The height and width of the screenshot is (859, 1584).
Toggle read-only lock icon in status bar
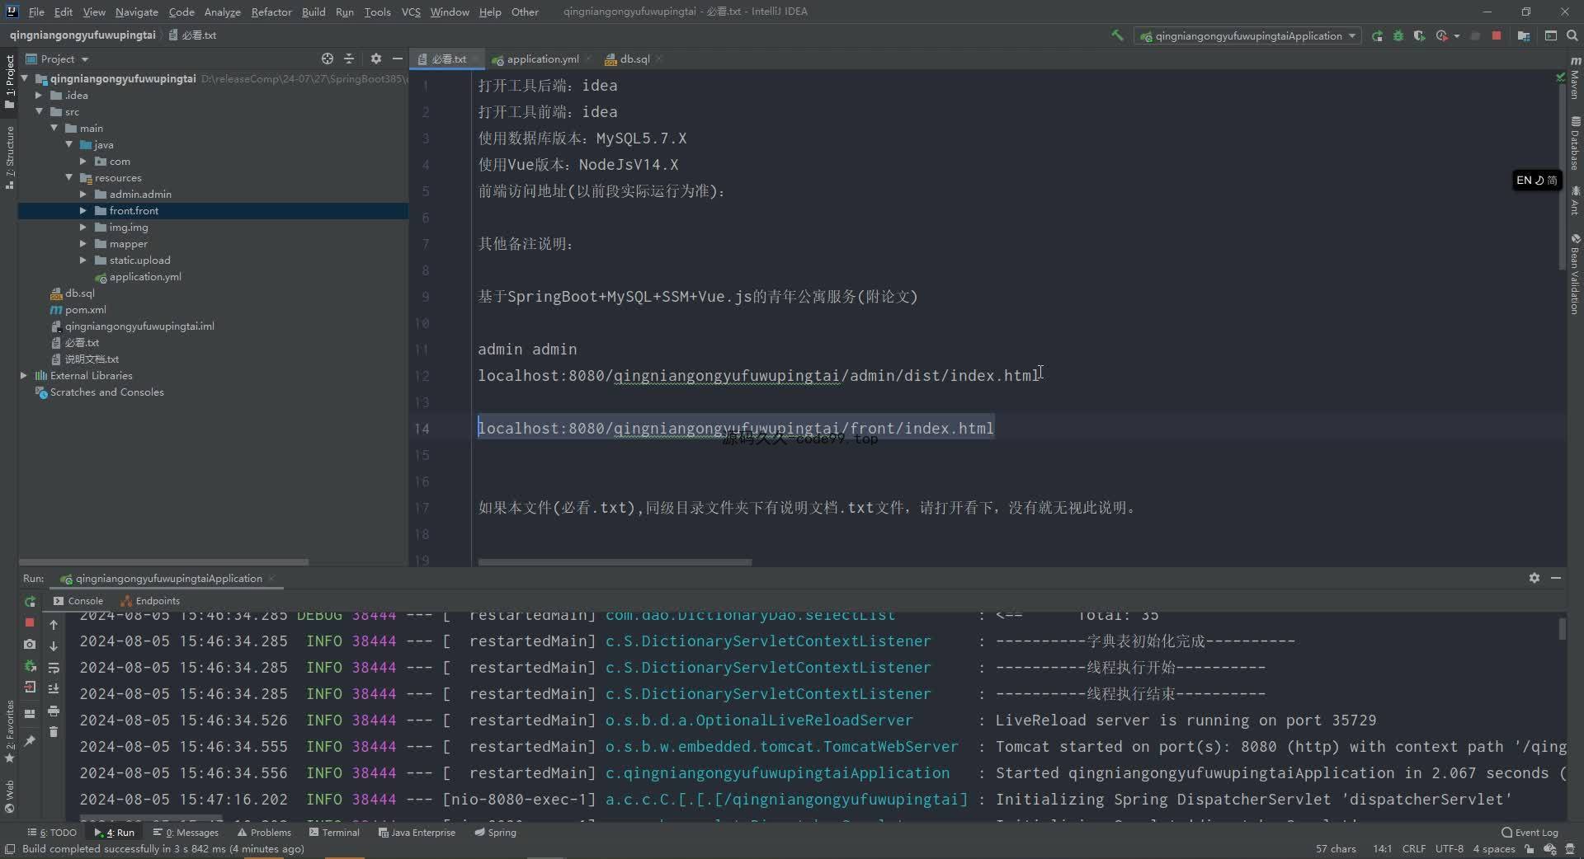(1530, 849)
